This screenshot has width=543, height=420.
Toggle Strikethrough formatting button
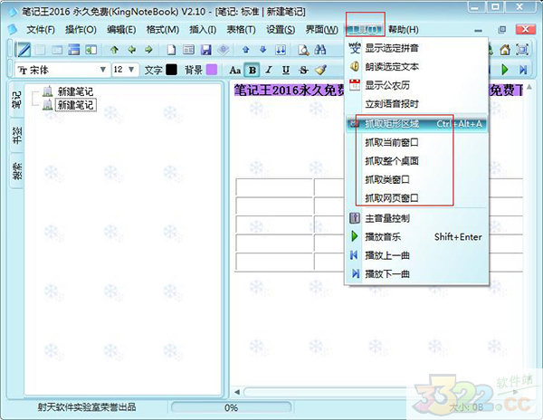pyautogui.click(x=303, y=70)
